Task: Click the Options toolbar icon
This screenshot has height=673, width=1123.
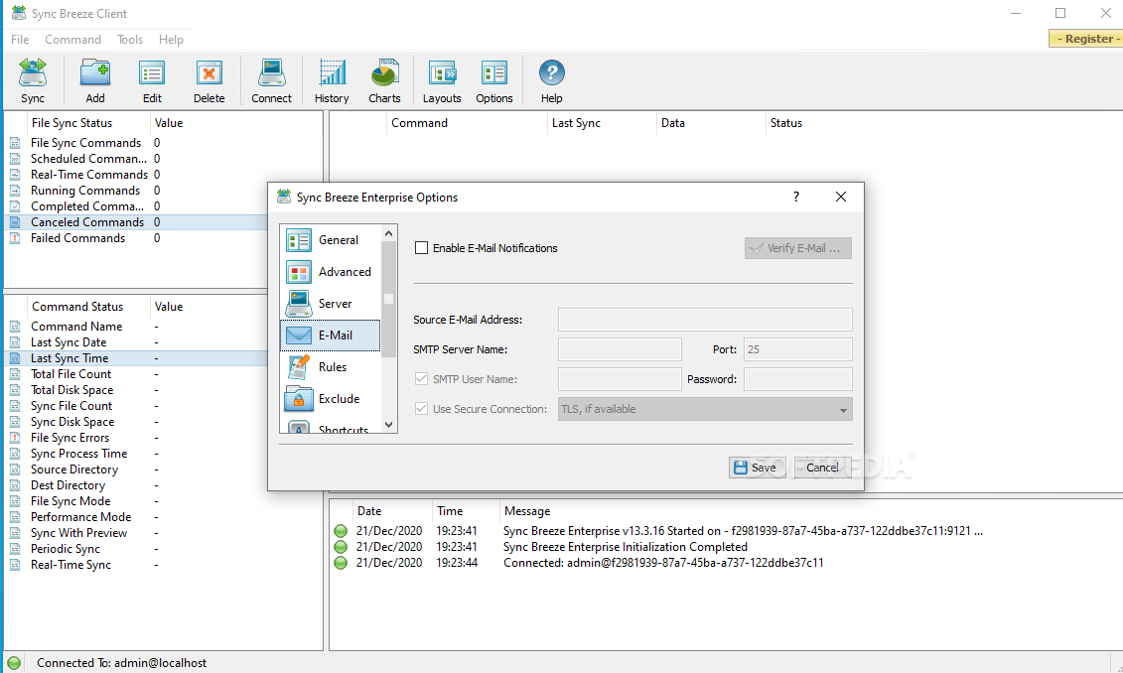Action: (494, 73)
